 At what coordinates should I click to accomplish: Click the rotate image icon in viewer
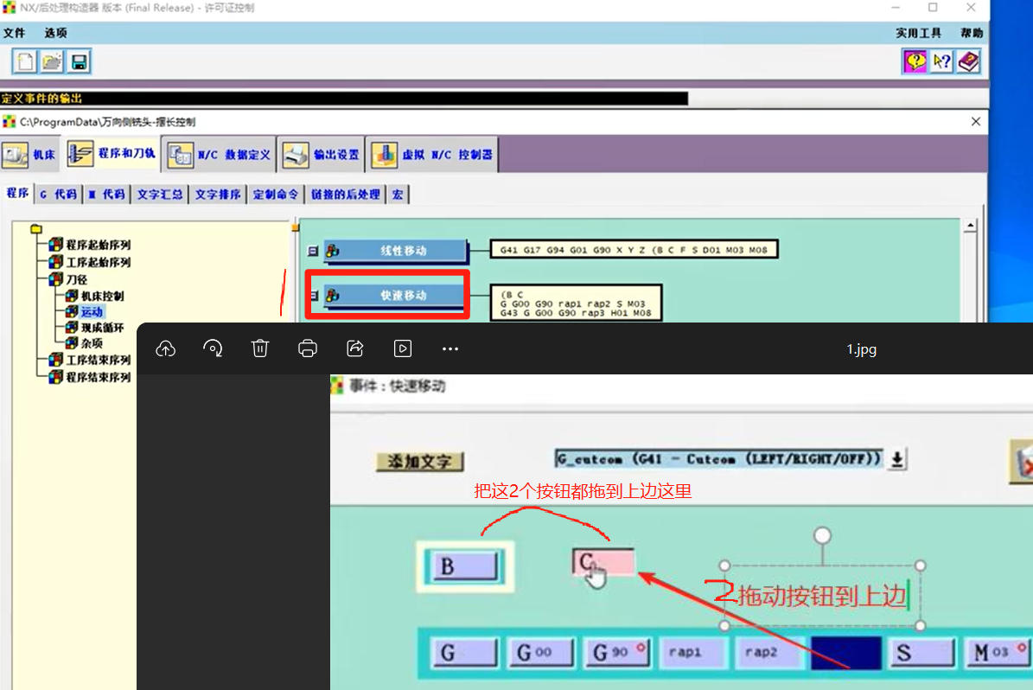coord(212,348)
